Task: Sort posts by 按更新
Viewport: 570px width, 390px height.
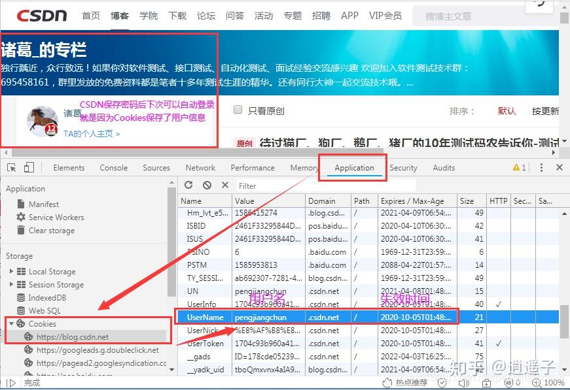Action: pos(545,111)
